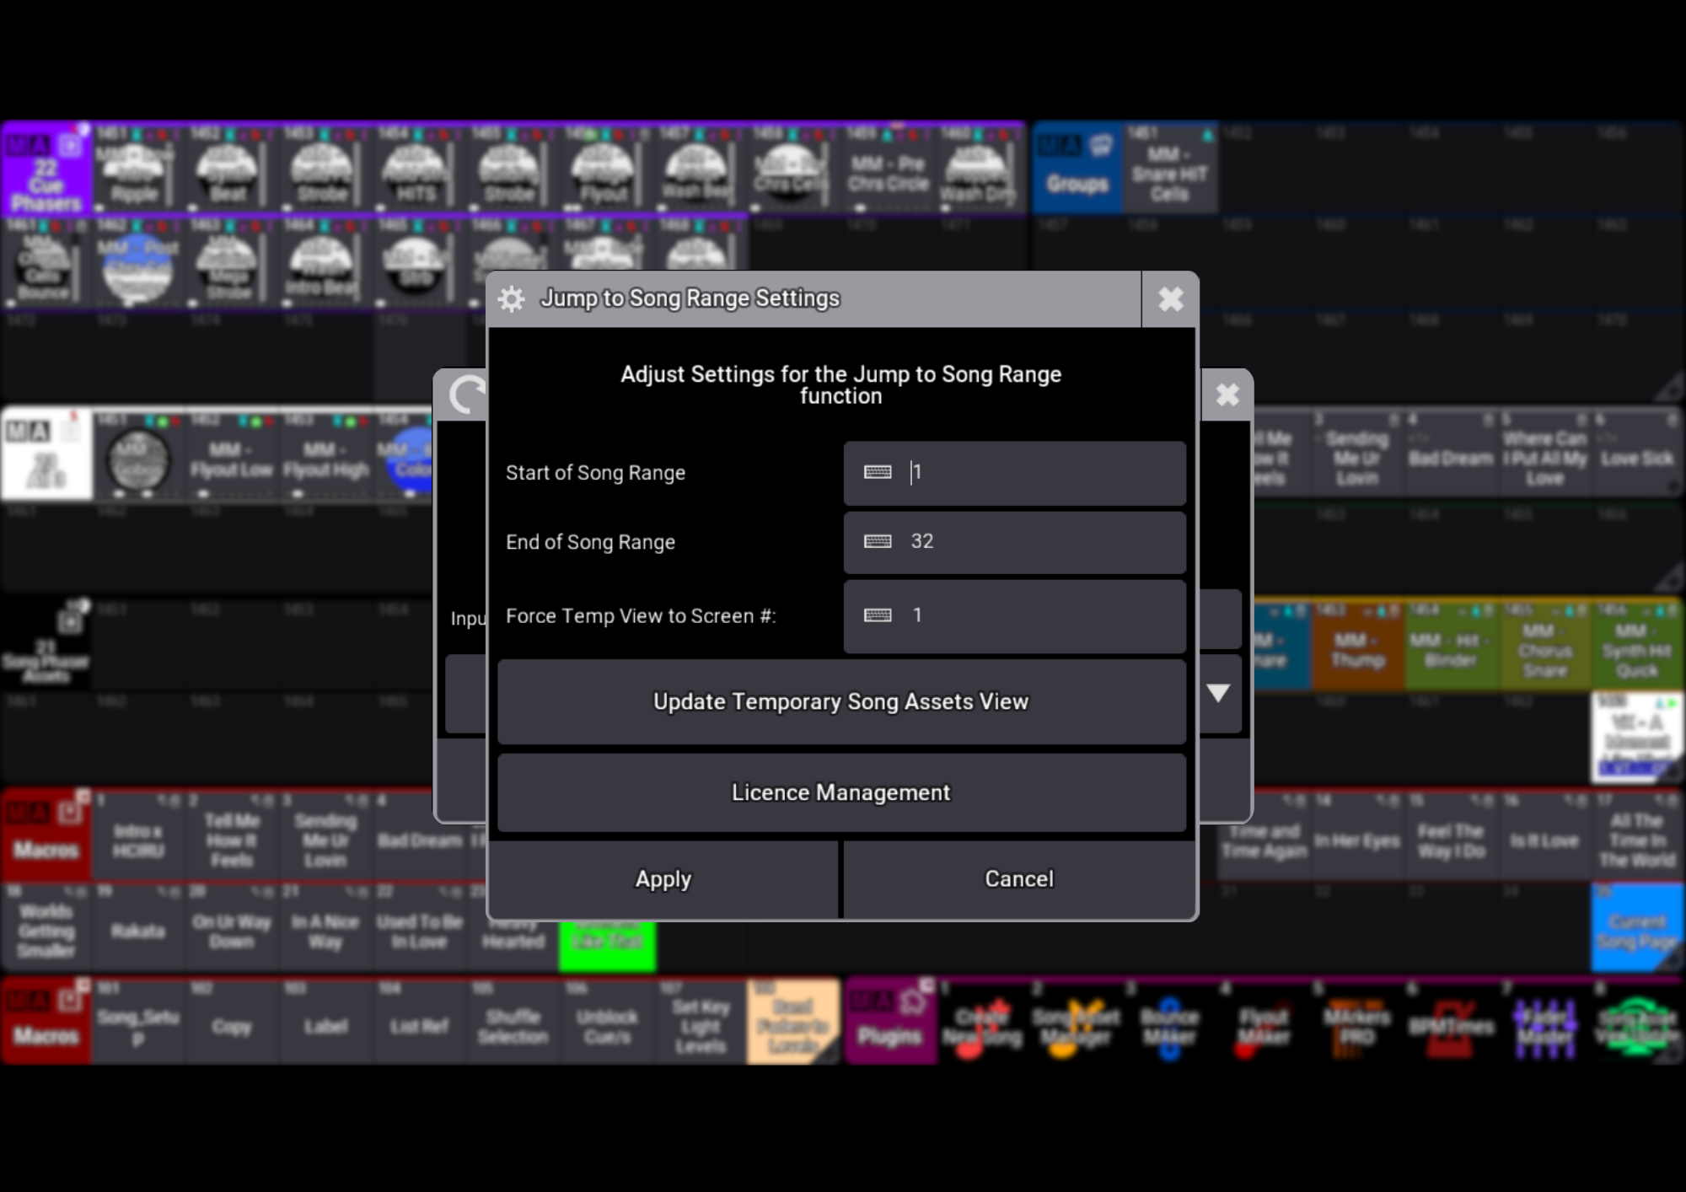Screen dimensions: 1686x1192
Task: Click the Set Key Light Levels macro
Action: click(x=700, y=1021)
